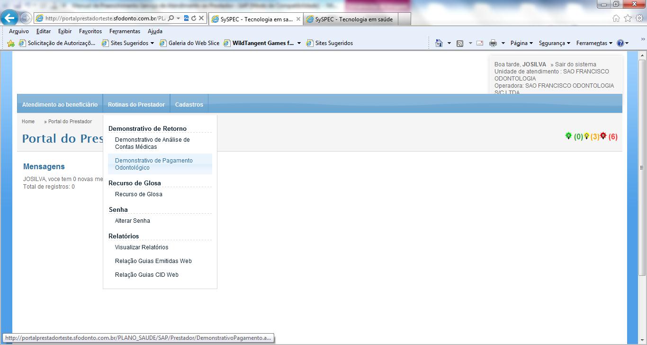Click the vertical scrollbar up arrow
Viewport: 647px width, 345px height.
pyautogui.click(x=642, y=56)
